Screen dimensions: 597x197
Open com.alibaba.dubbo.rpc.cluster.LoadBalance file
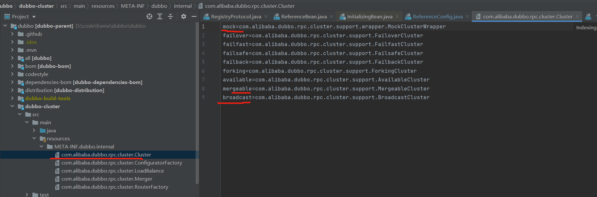(x=113, y=171)
